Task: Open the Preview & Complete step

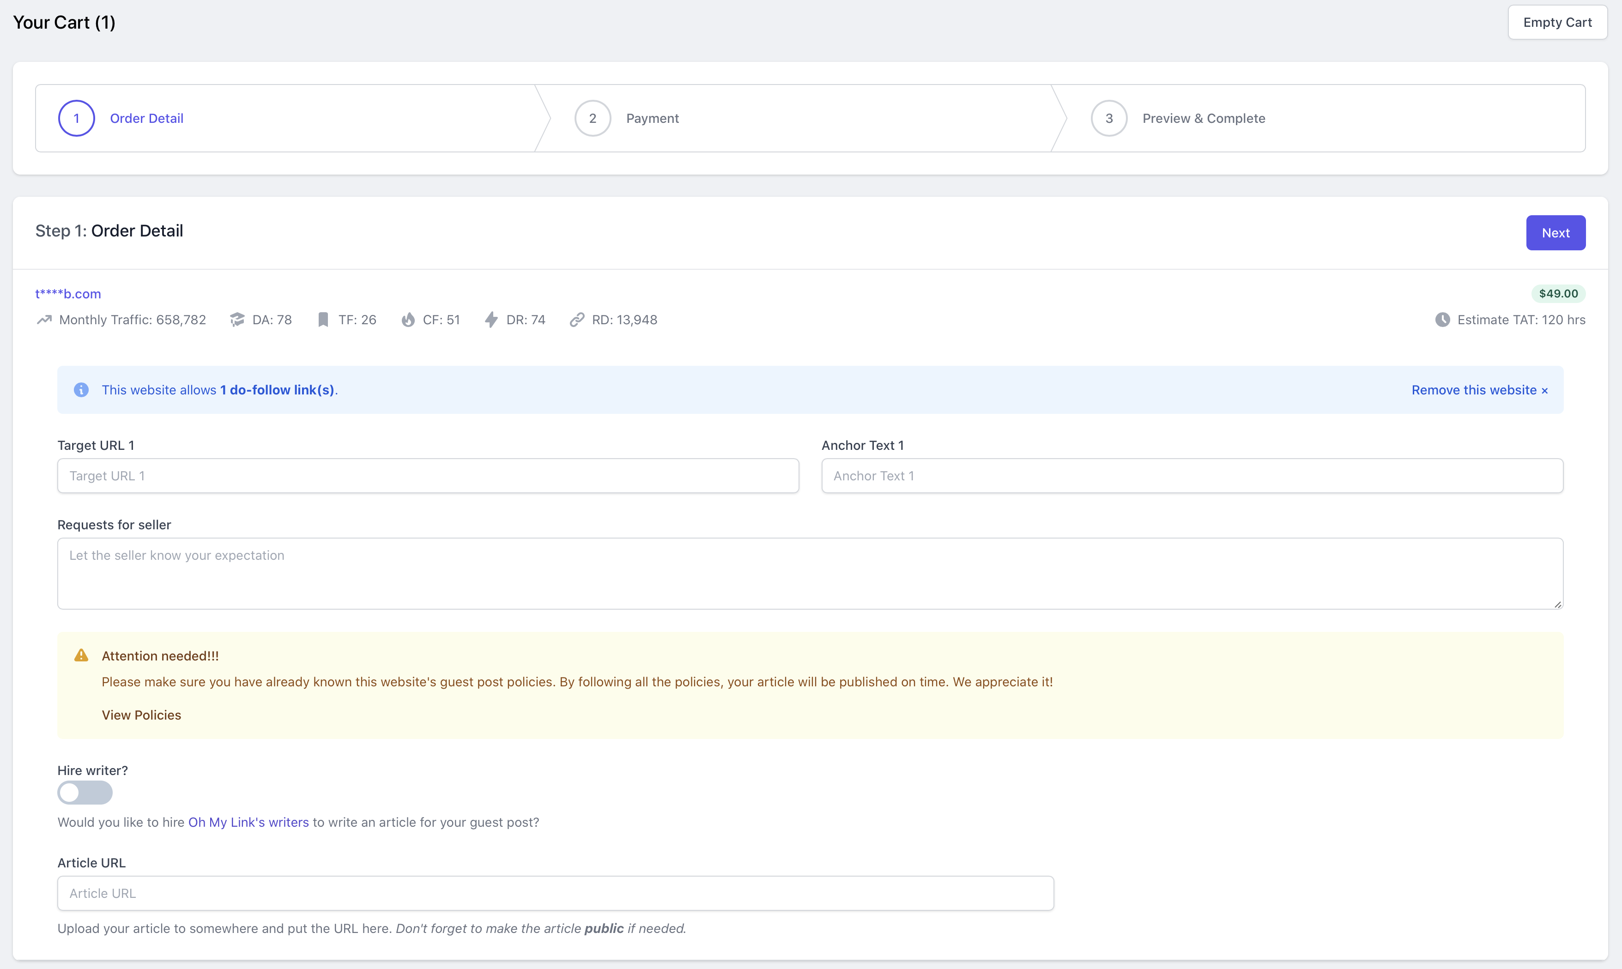Action: point(1204,118)
